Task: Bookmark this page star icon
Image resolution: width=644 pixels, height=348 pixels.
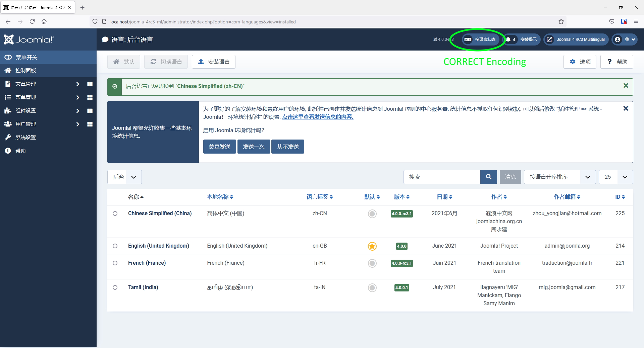Action: pyautogui.click(x=561, y=21)
